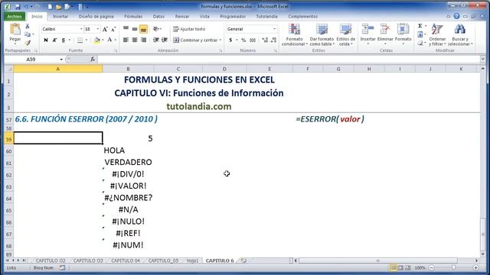
Task: Switch to the Datos ribbon tab
Action: click(x=158, y=16)
